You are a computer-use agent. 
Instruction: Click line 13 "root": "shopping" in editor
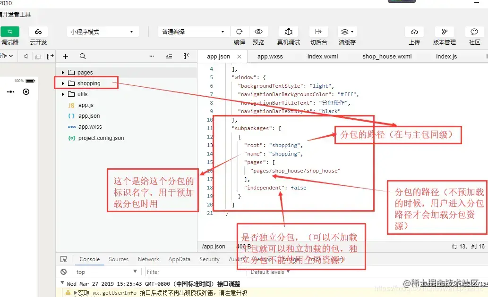point(273,145)
